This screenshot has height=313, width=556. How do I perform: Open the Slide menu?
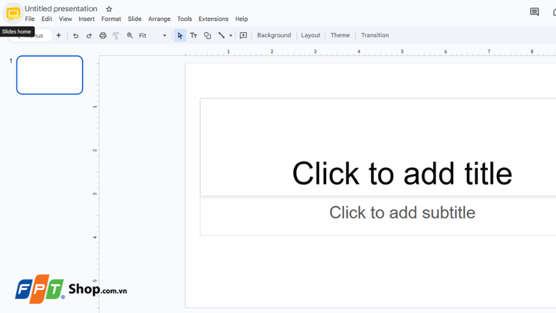tap(134, 19)
